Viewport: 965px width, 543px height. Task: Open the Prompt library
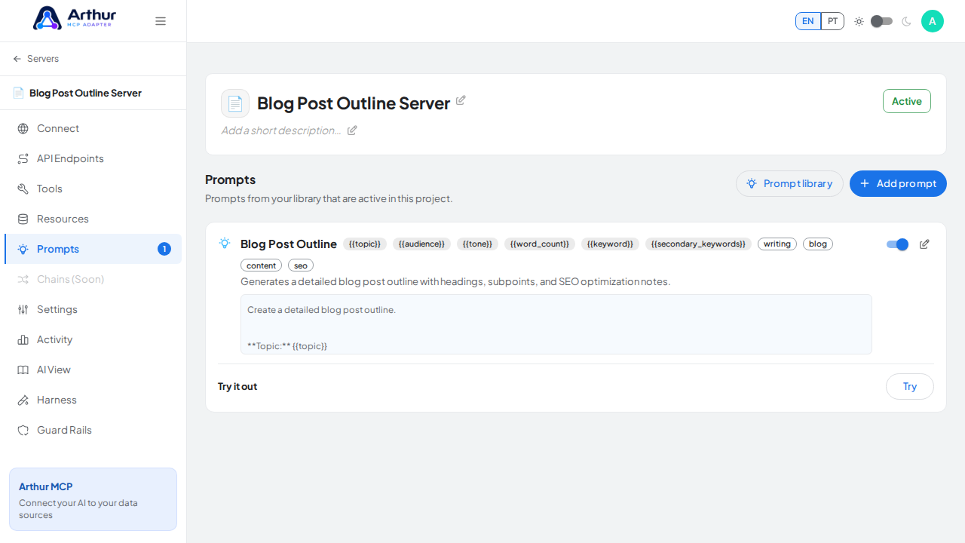pos(789,183)
